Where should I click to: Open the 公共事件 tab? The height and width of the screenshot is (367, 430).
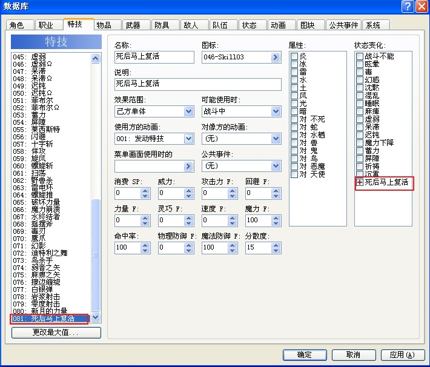343,25
